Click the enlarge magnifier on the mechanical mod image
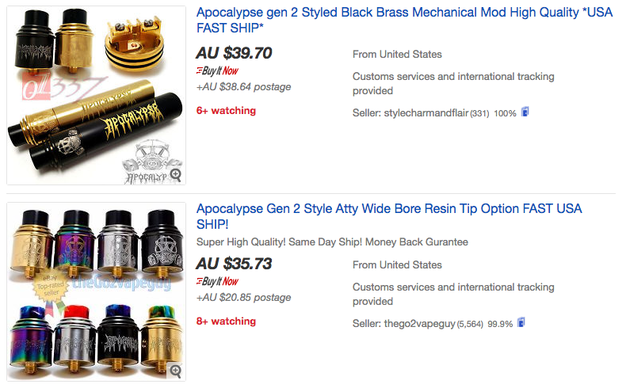 pos(175,174)
